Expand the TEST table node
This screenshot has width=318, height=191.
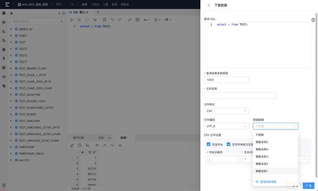pyautogui.click(x=11, y=42)
